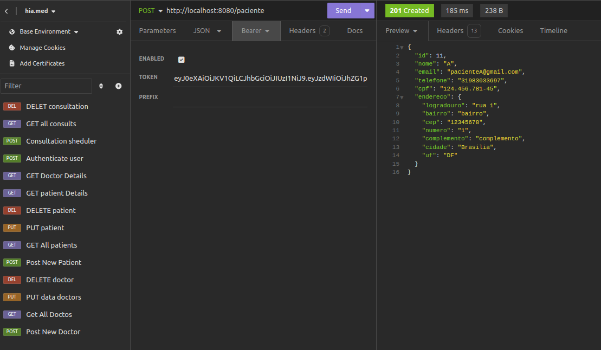The image size is (601, 350).
Task: Open the Cookies tab
Action: pyautogui.click(x=510, y=31)
